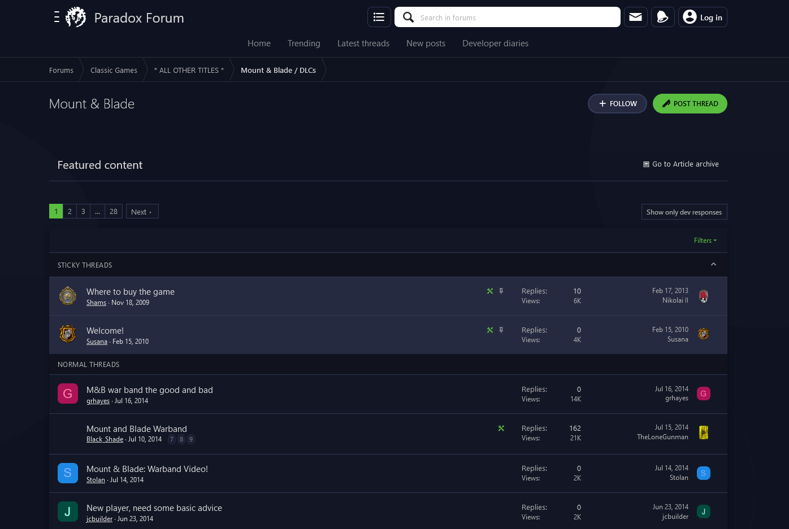Click Nikolai II last-poster avatar
The height and width of the screenshot is (529, 789).
click(704, 296)
